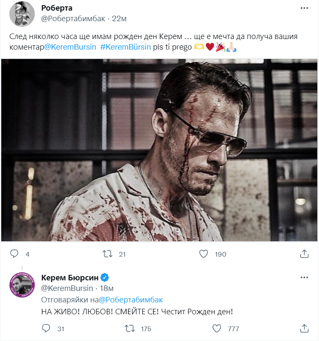
Task: Click the blue verified badge
Action: click(x=105, y=278)
